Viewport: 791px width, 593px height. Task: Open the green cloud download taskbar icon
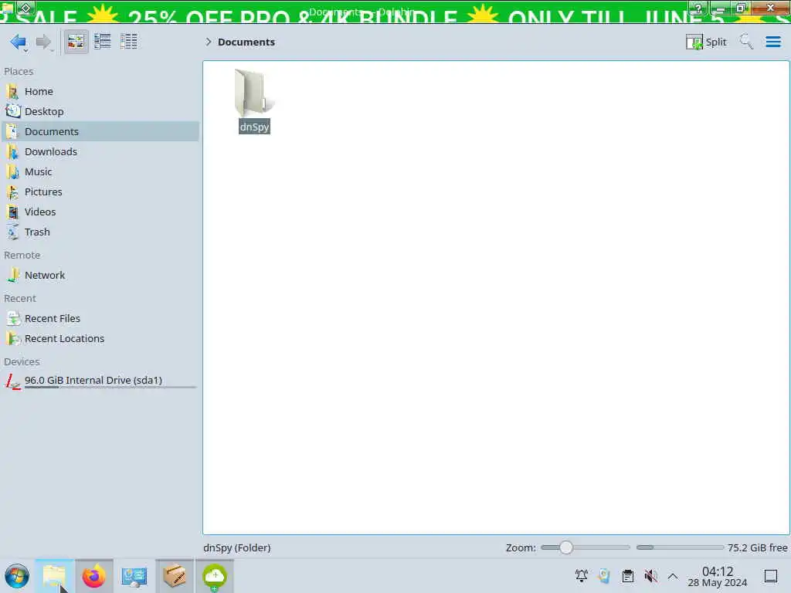[215, 576]
